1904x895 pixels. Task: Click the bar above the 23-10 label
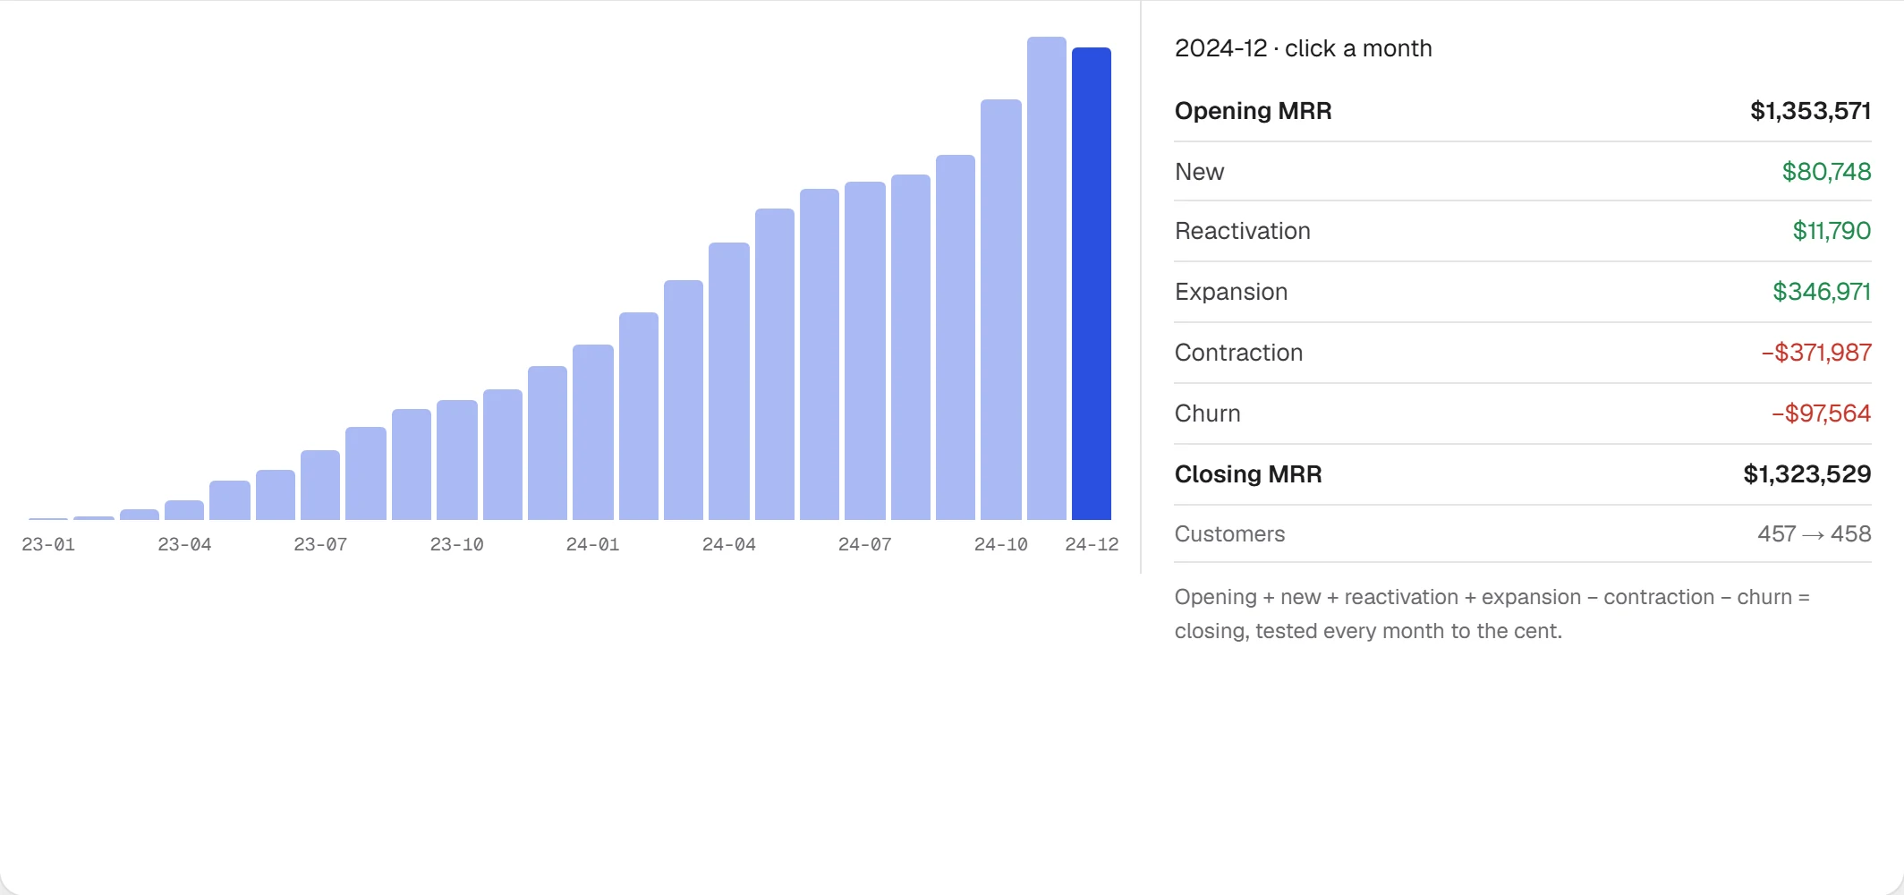[457, 460]
